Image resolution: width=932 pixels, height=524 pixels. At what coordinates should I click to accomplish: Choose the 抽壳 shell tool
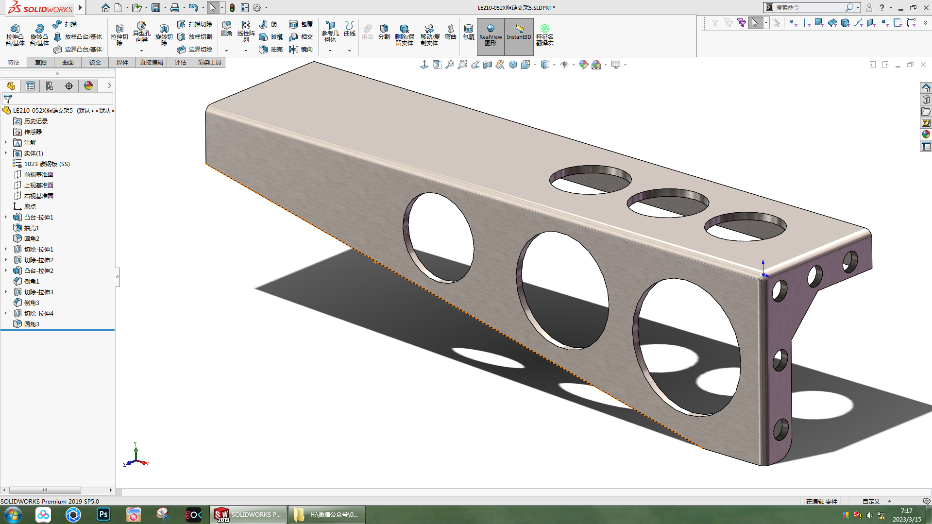click(271, 49)
